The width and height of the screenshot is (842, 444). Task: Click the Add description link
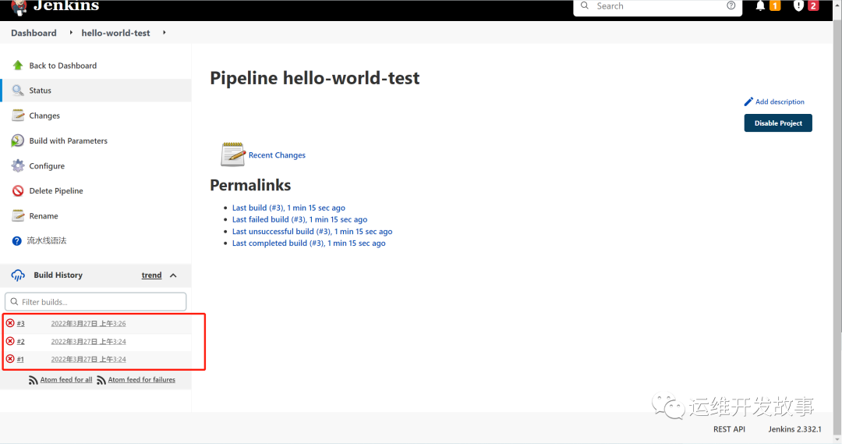pyautogui.click(x=780, y=101)
